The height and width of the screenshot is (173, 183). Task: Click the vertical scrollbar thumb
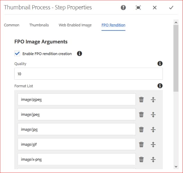[x=176, y=58]
